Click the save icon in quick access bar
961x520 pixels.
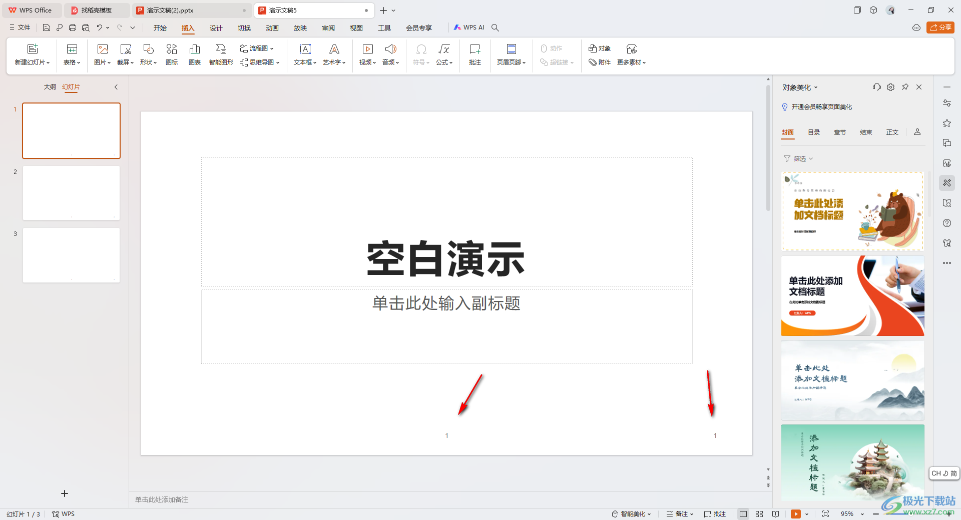pos(47,27)
